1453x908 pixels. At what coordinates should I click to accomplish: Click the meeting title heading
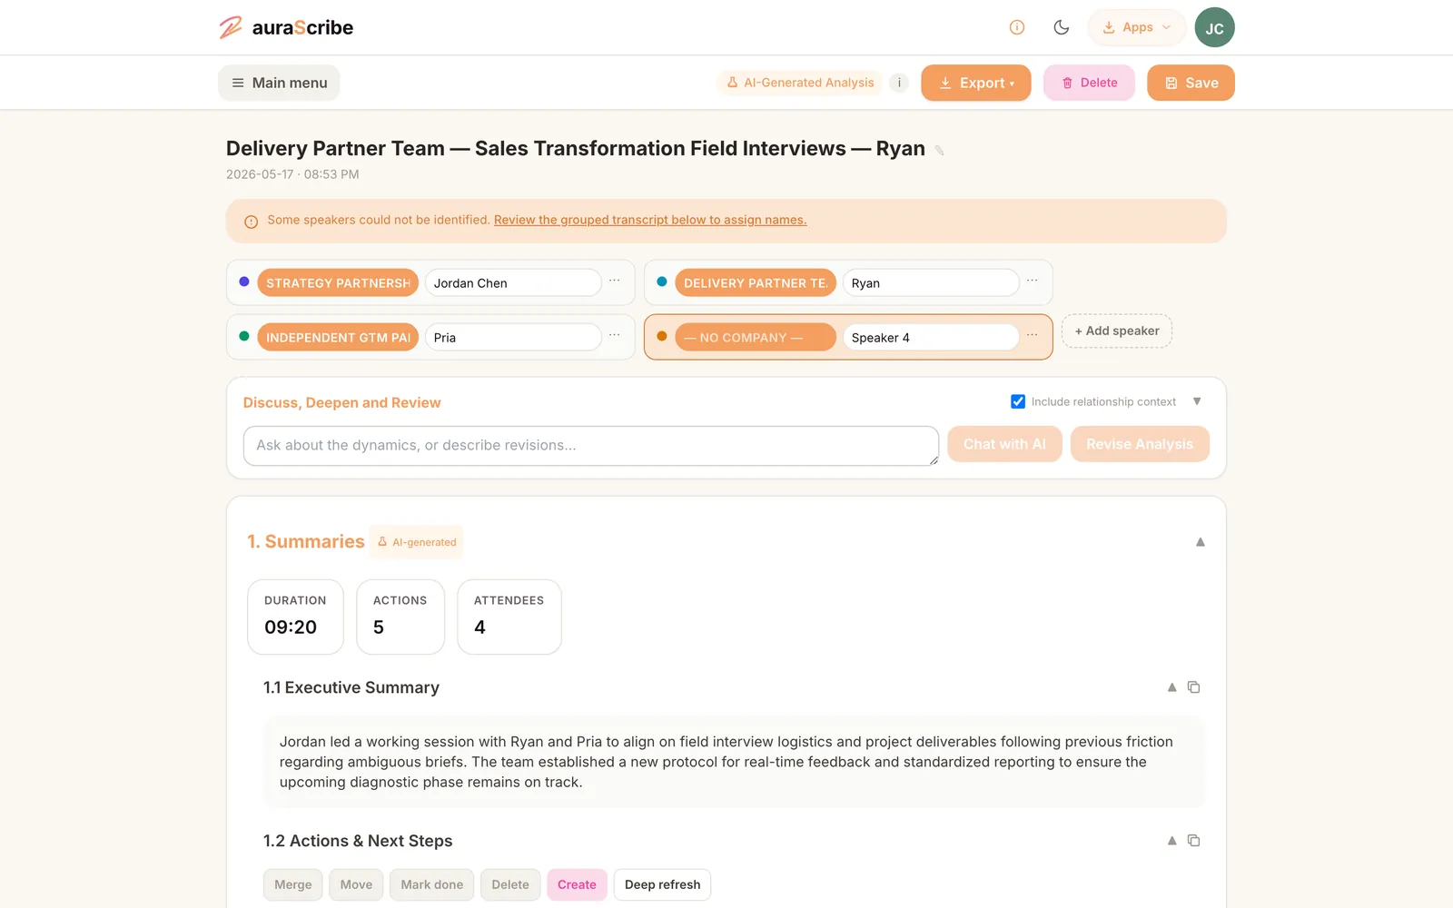click(576, 149)
